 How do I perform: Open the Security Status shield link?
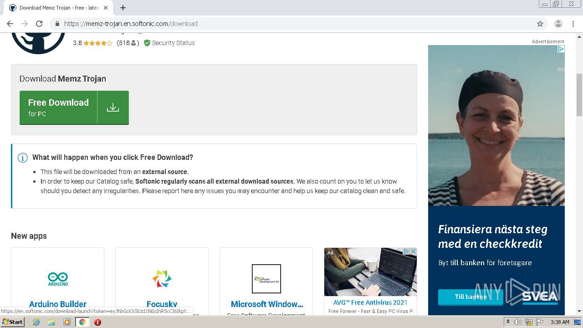(x=169, y=43)
